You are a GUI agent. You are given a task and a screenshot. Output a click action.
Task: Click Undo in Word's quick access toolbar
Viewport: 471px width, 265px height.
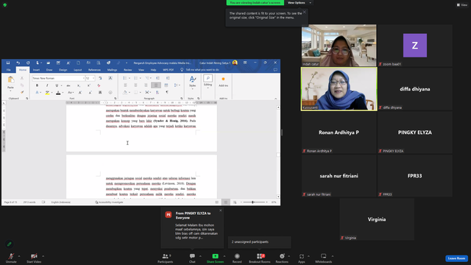tap(18, 63)
